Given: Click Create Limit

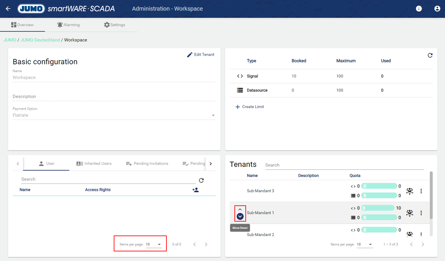Looking at the screenshot, I should point(250,107).
